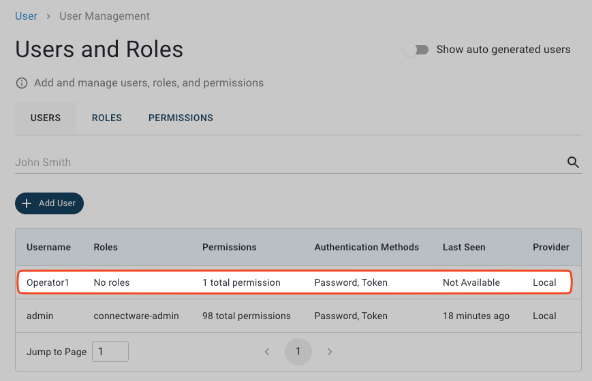Viewport: 592px width, 381px height.
Task: Select the Users tab
Action: click(x=46, y=118)
